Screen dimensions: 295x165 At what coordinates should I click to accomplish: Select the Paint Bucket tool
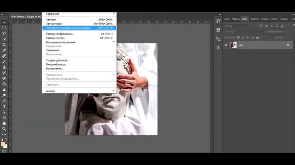click(4, 84)
